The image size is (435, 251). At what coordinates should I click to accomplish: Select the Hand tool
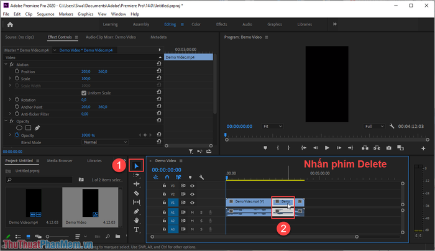[x=136, y=221]
